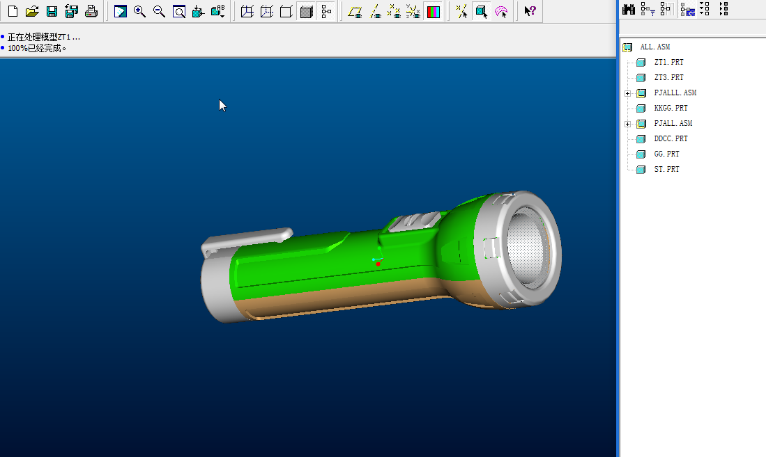This screenshot has width=766, height=457.
Task: Select the datum selection filter icon
Action: coord(461,11)
